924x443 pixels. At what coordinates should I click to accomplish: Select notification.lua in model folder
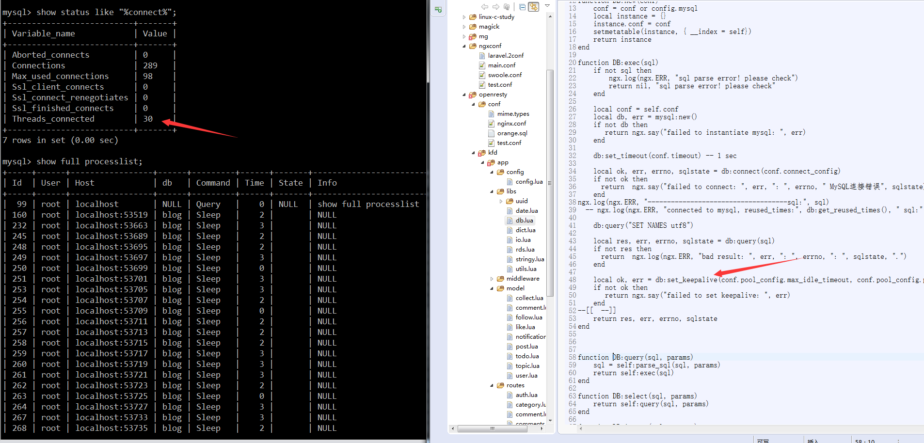point(530,337)
